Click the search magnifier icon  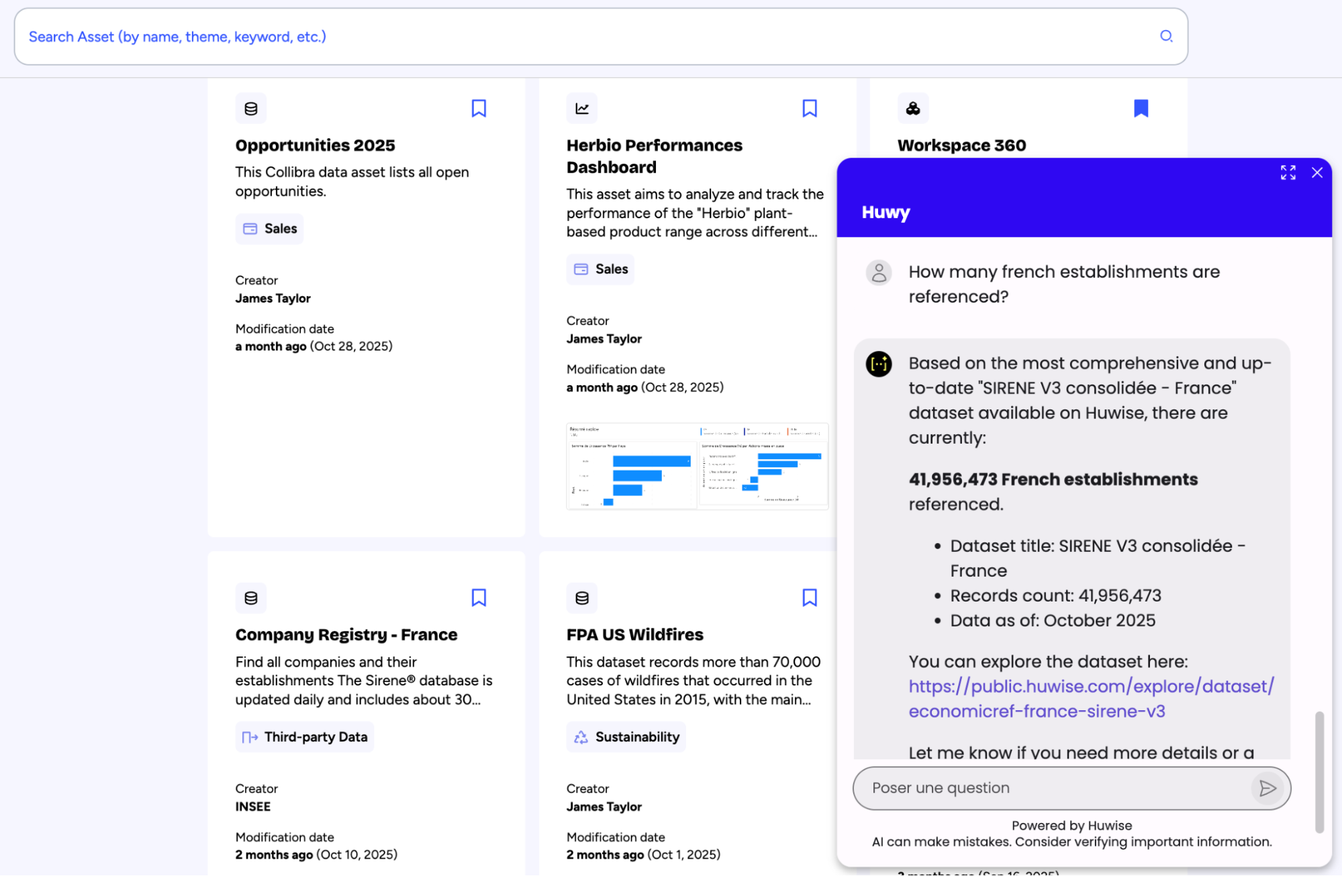tap(1166, 36)
